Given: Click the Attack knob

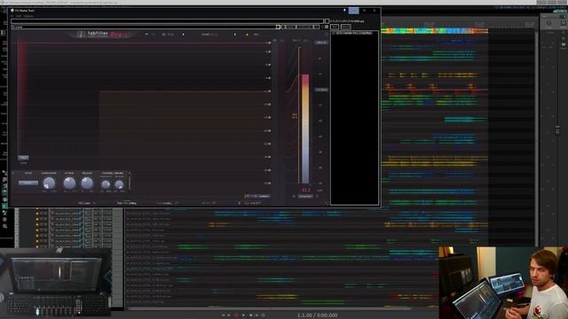Looking at the screenshot, I should pyautogui.click(x=69, y=183).
